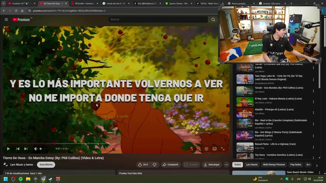Focus the Buscar search field
The height and width of the screenshot is (183, 326).
pyautogui.click(x=158, y=20)
